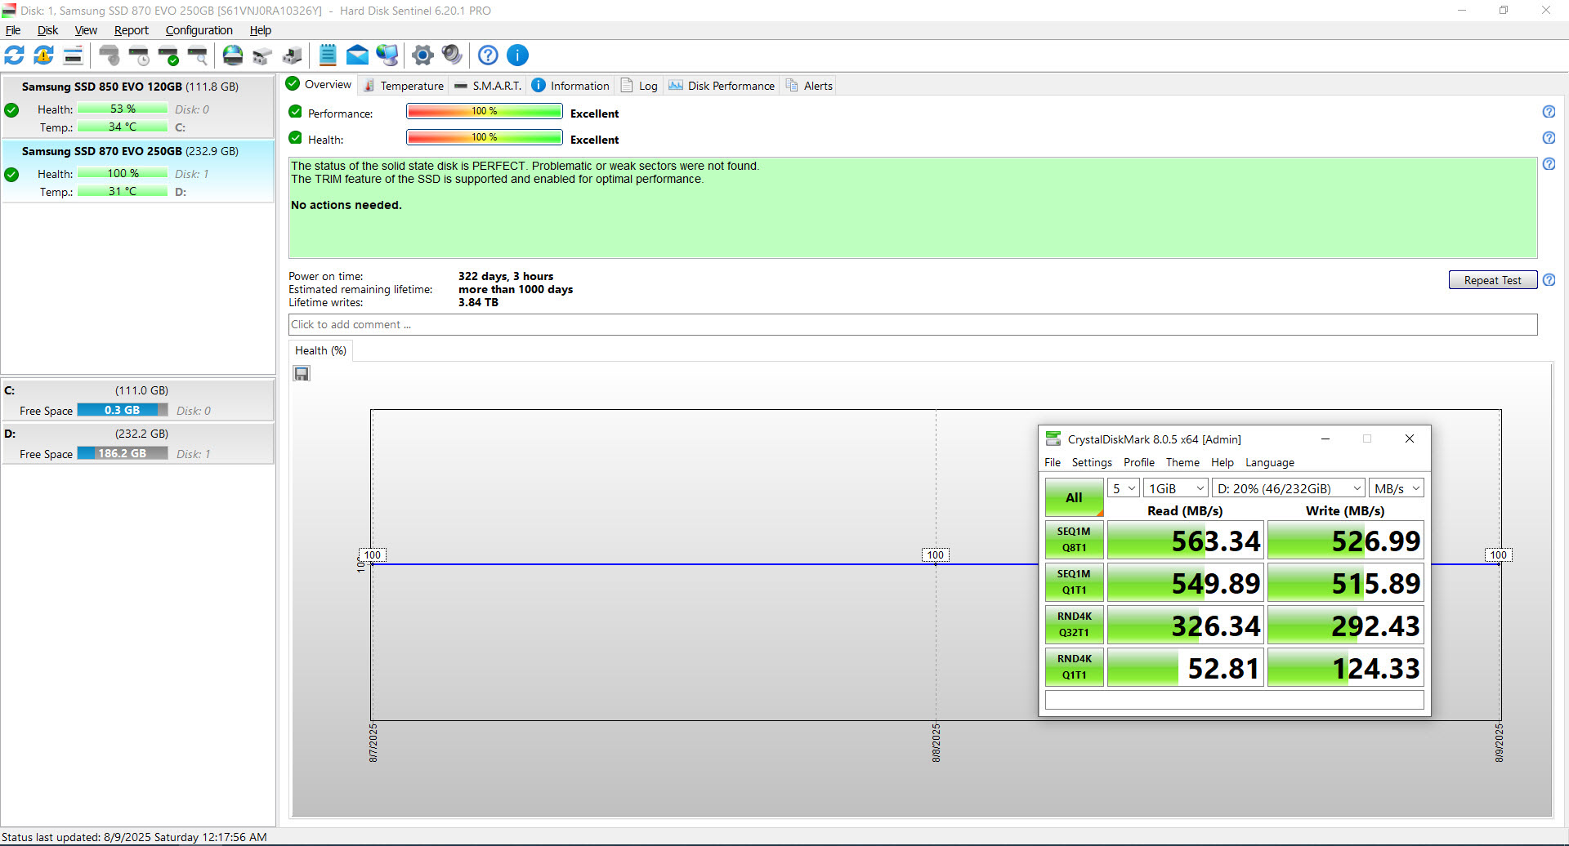Screen dimensions: 1569x846
Task: Click the refresh icon with warning sign
Action: 43,56
